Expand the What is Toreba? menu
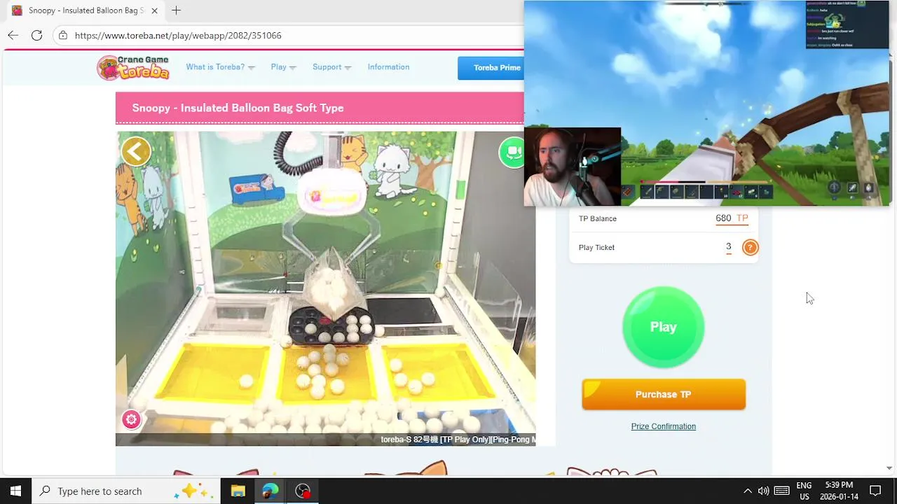 220,67
